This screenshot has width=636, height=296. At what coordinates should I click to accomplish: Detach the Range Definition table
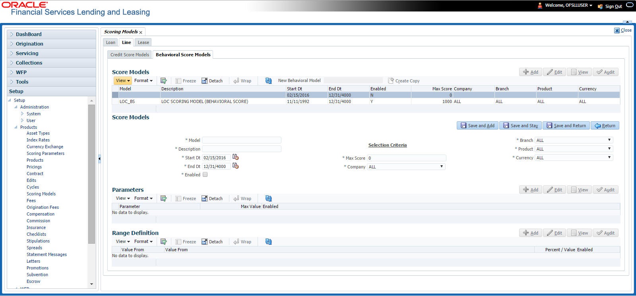click(212, 241)
